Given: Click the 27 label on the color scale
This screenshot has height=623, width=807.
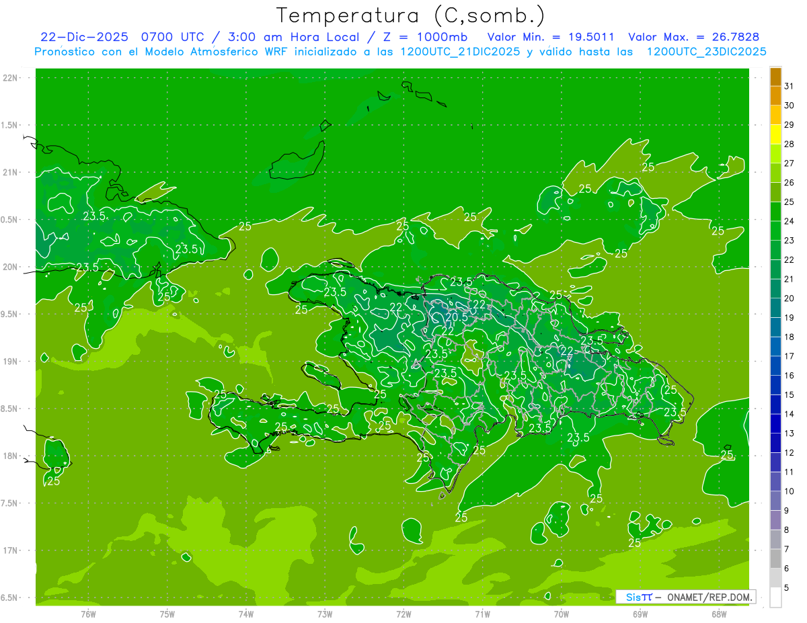Looking at the screenshot, I should click(790, 163).
